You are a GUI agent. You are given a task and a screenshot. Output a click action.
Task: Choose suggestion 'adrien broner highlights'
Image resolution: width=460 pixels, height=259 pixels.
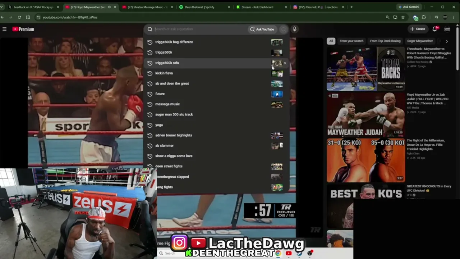pyautogui.click(x=216, y=135)
